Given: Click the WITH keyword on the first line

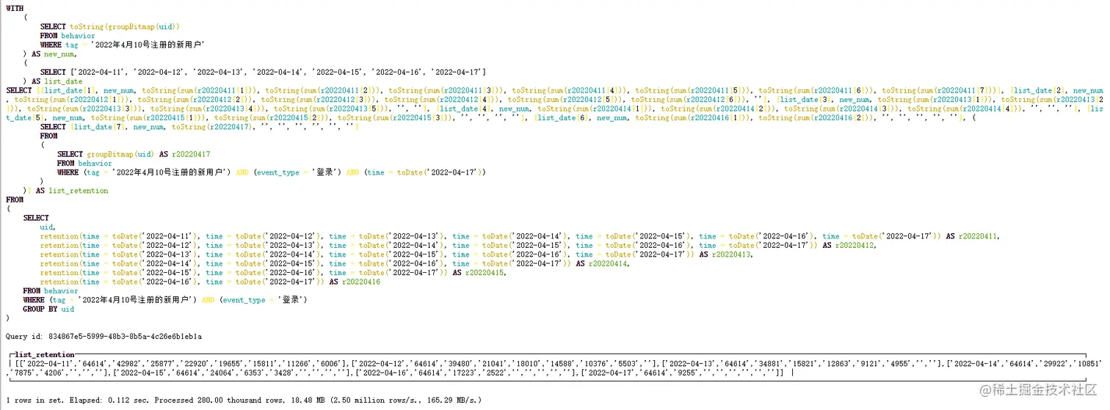Looking at the screenshot, I should pyautogui.click(x=14, y=8).
